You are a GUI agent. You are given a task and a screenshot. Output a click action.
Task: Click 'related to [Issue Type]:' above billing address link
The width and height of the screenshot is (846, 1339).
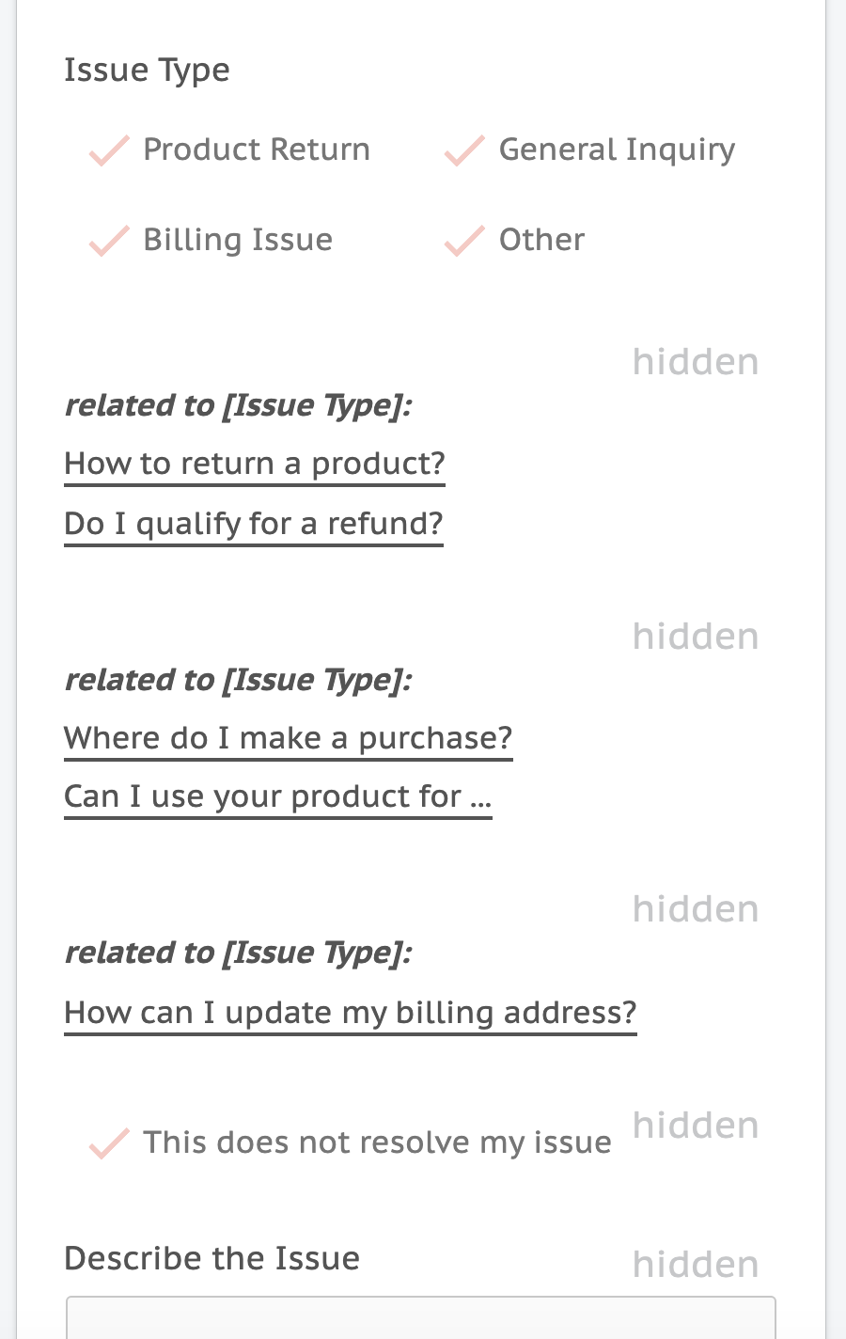coord(238,953)
